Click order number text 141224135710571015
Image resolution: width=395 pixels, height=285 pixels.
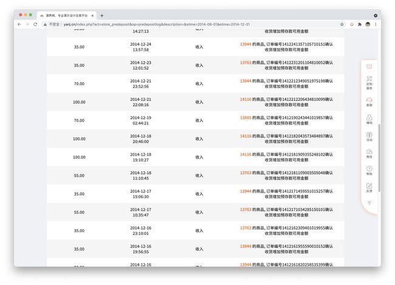[x=303, y=44]
